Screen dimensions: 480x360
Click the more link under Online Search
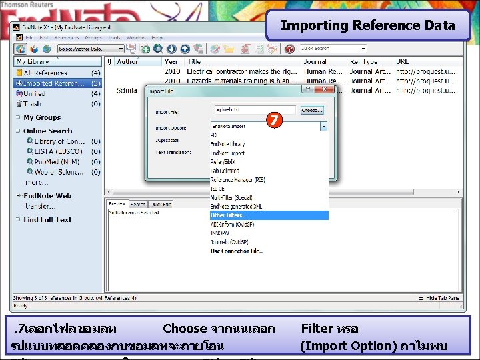37,183
